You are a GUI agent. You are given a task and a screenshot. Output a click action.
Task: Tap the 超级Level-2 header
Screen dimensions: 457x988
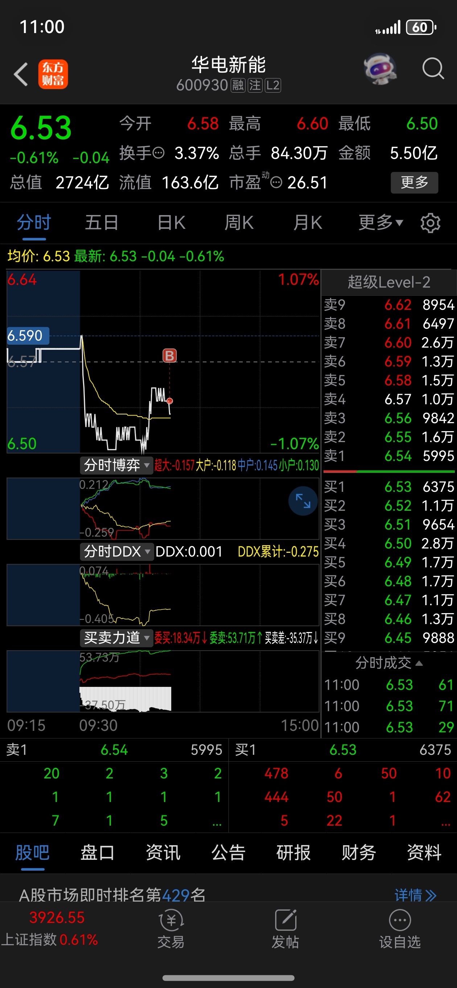389,282
